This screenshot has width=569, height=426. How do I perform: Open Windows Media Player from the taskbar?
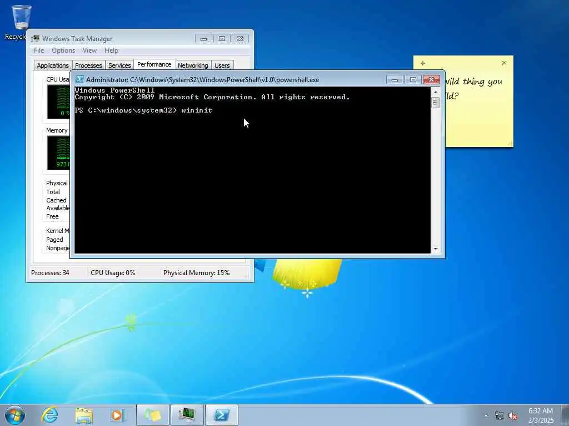pyautogui.click(x=118, y=415)
